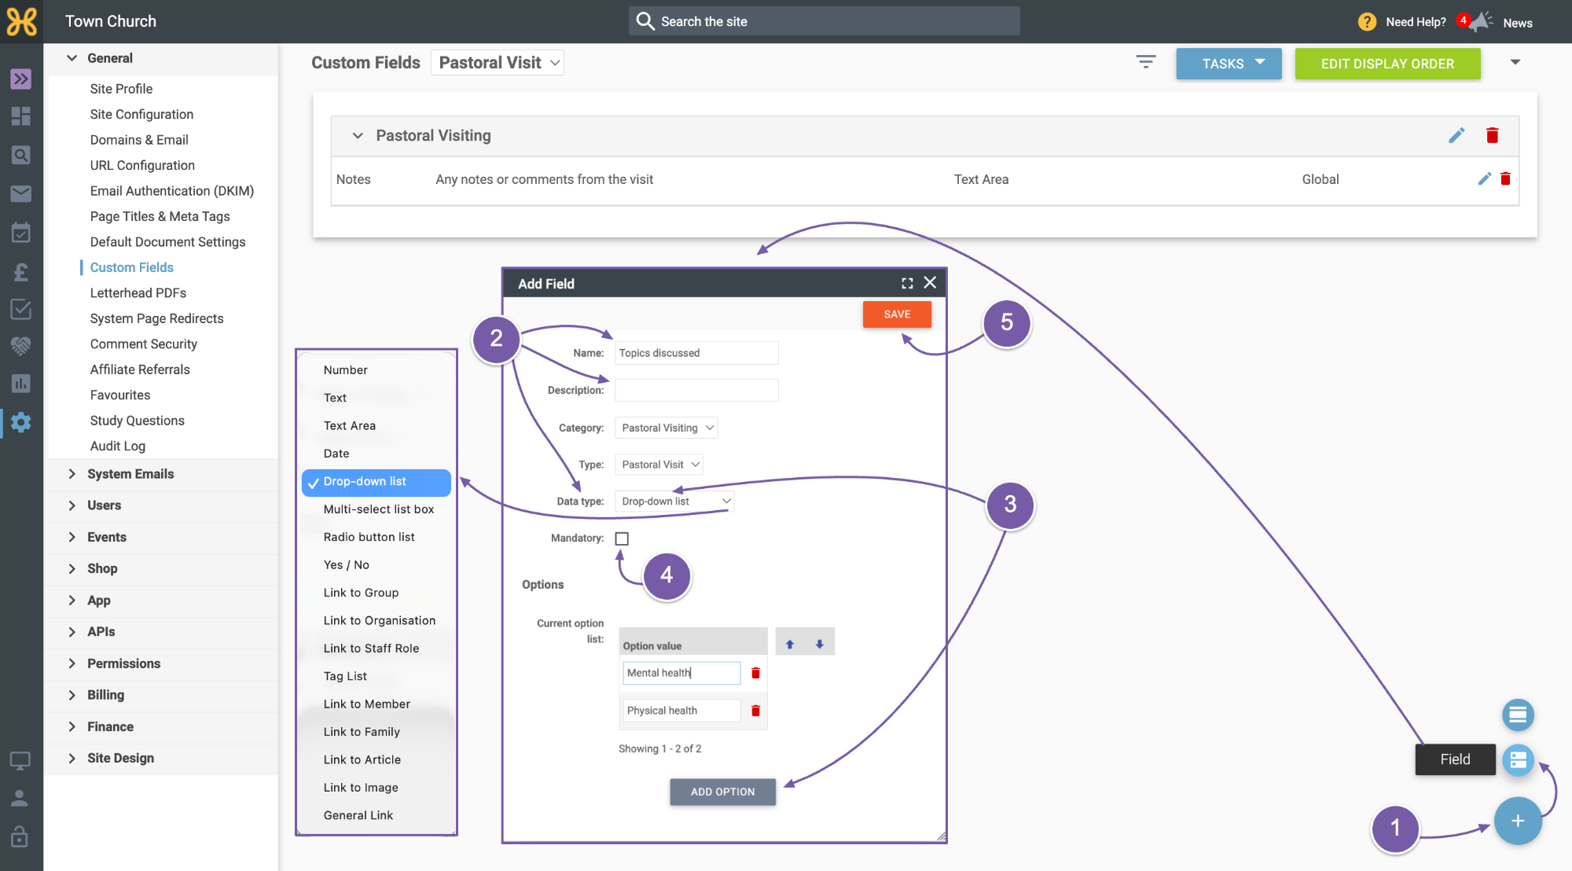The width and height of the screenshot is (1572, 871).
Task: Open Site Configuration in General menu
Action: click(x=141, y=114)
